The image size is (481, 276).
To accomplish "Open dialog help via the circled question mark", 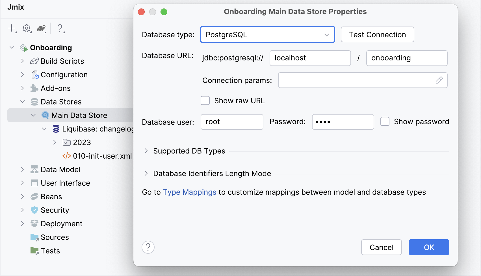I will pos(148,247).
